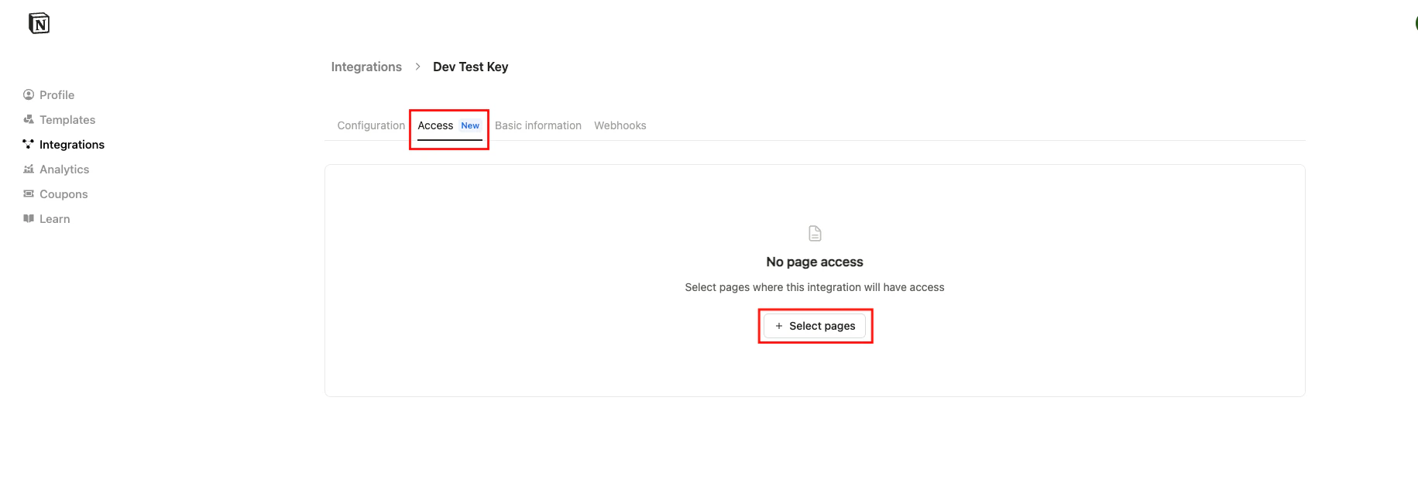Click the Dev Test Key breadcrumb title

470,67
